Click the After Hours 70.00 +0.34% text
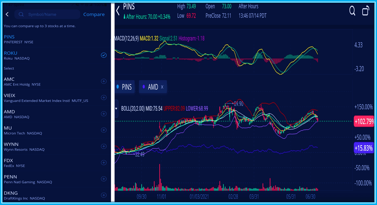Viewport: 377px width, 205px height. coord(147,17)
